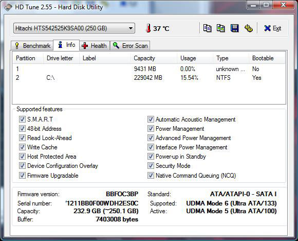Toggle the Firmware Upgradable checkbox
The height and width of the screenshot is (241, 298).
click(x=22, y=175)
